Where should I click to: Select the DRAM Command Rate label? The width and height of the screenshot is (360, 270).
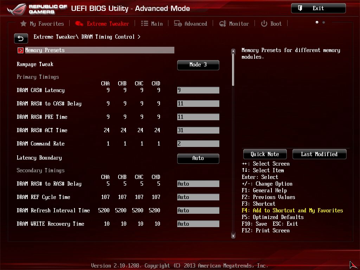click(41, 144)
